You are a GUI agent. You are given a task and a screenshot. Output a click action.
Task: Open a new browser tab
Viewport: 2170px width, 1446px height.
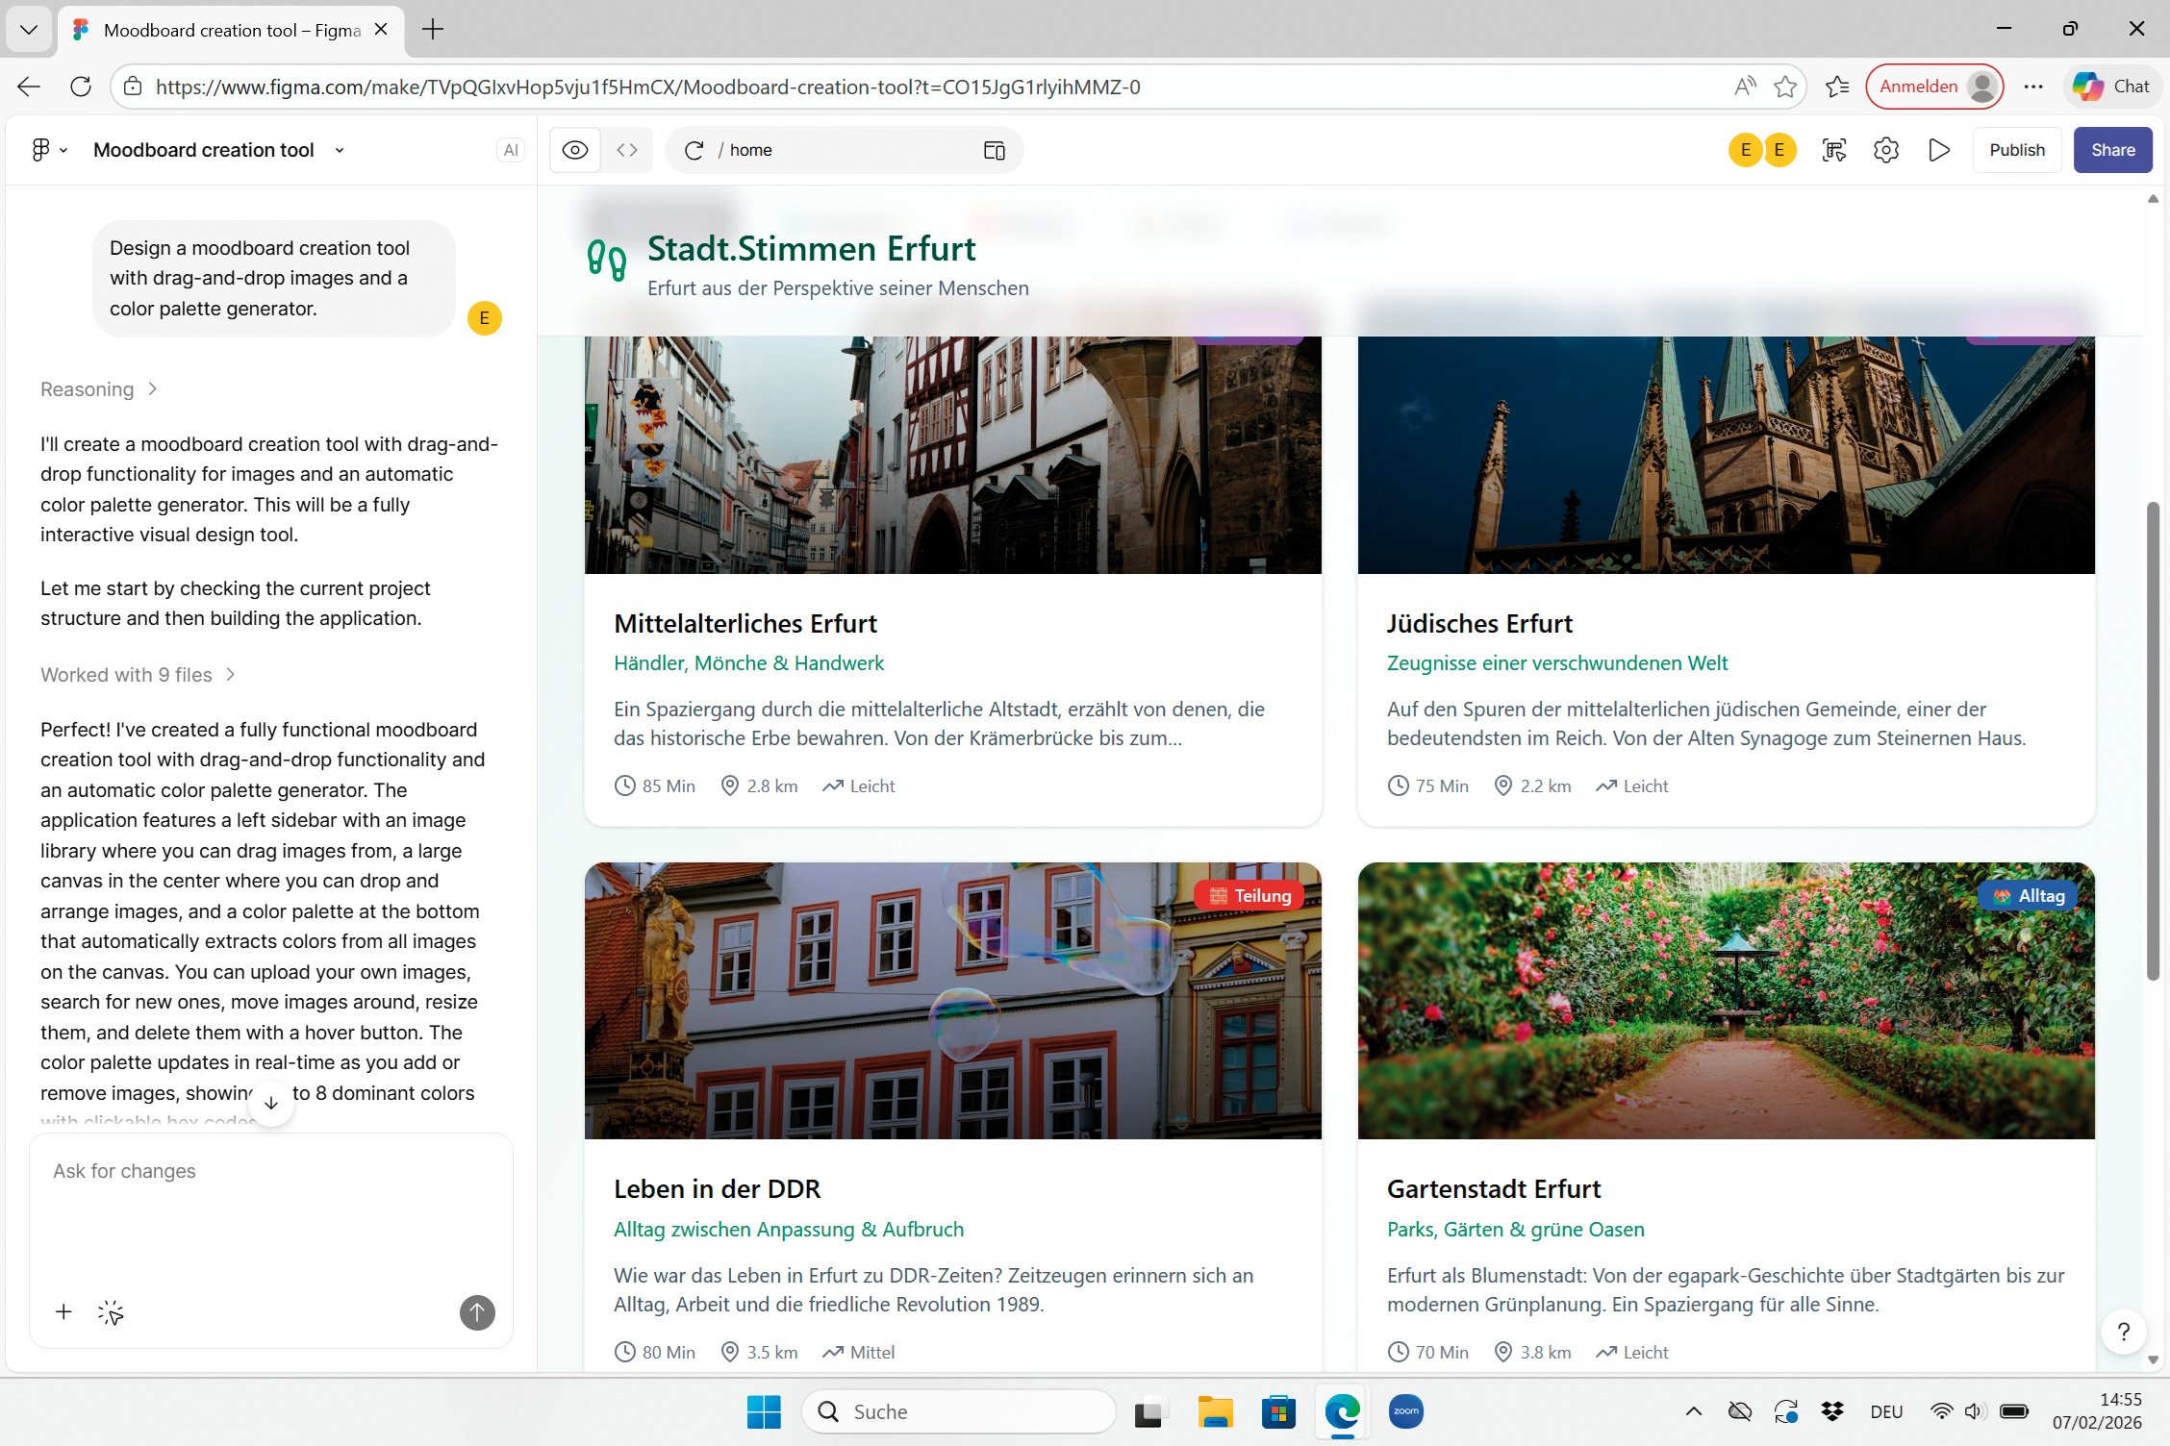[433, 30]
